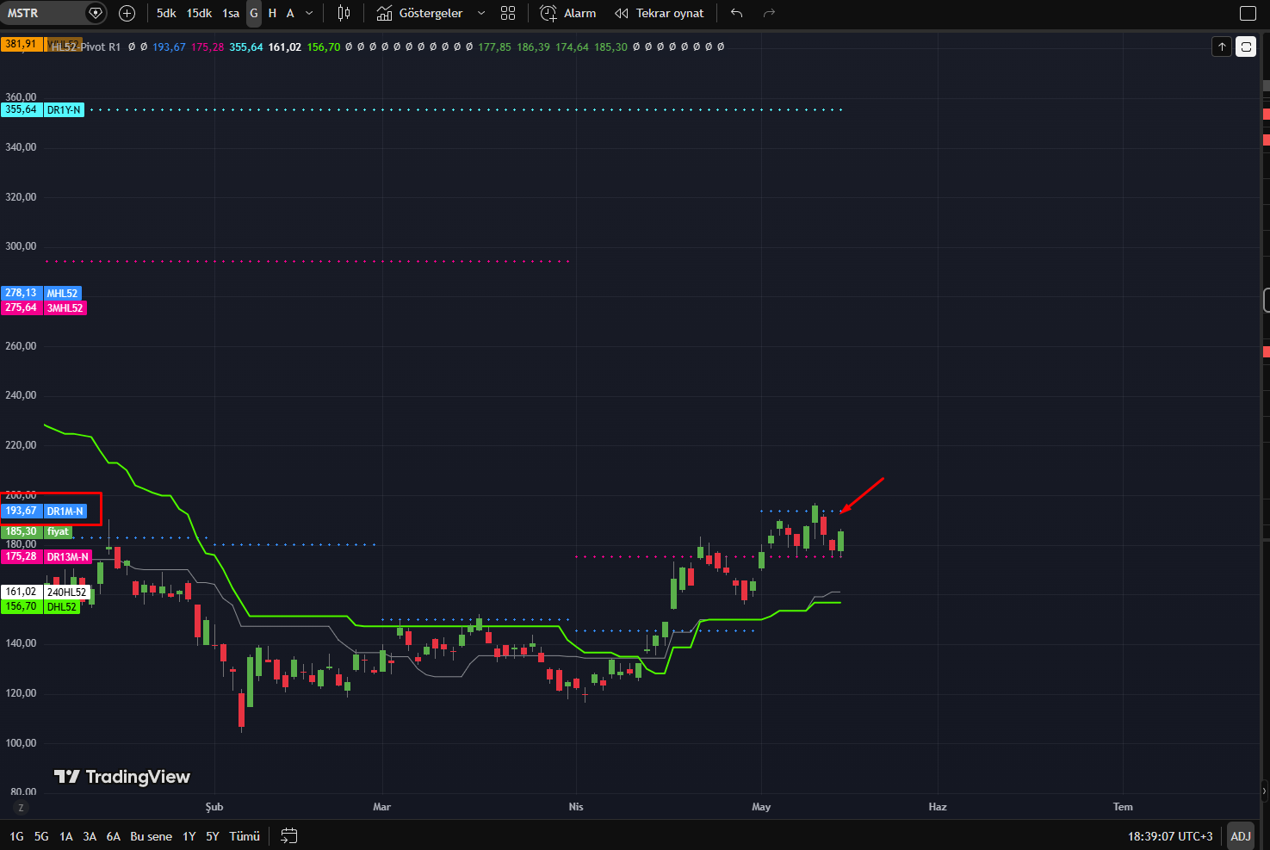Set the date range to 6A
The image size is (1270, 850).
pos(114,836)
